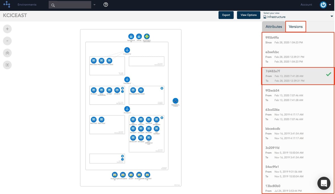This screenshot has width=335, height=194.
Task: Open the KCICProdCh application node icon
Action: pos(147,37)
